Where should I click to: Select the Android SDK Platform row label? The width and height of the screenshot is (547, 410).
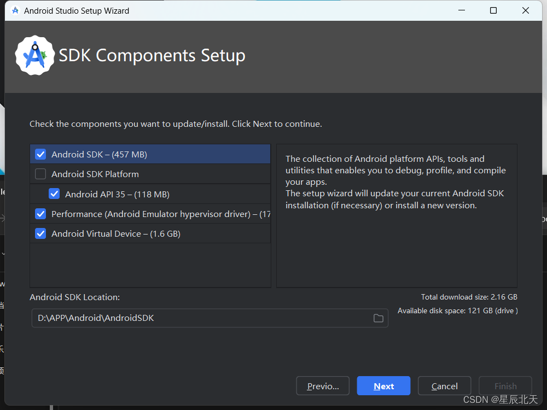(95, 174)
